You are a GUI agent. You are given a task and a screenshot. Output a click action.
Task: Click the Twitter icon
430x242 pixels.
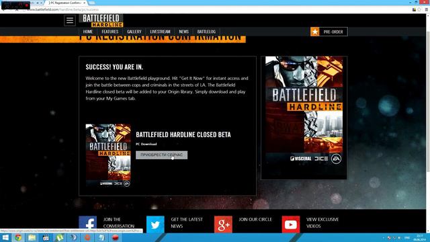(x=155, y=224)
